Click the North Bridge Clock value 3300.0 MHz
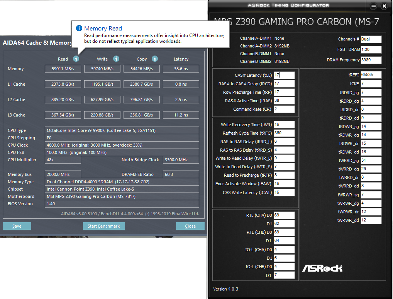The height and width of the screenshot is (299, 393). tap(181, 160)
